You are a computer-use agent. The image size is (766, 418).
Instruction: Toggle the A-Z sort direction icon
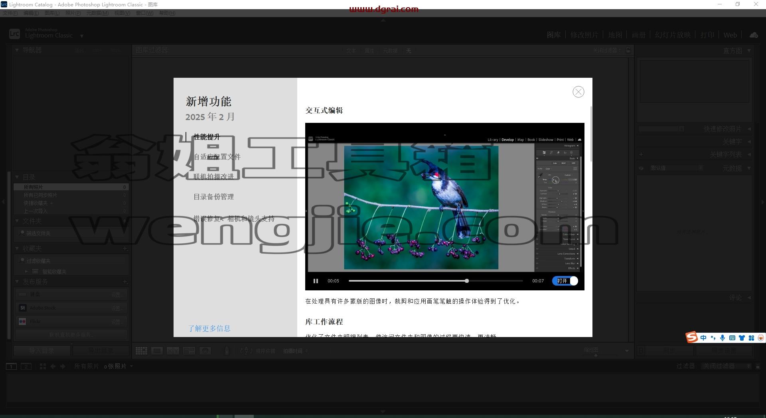[x=246, y=351]
